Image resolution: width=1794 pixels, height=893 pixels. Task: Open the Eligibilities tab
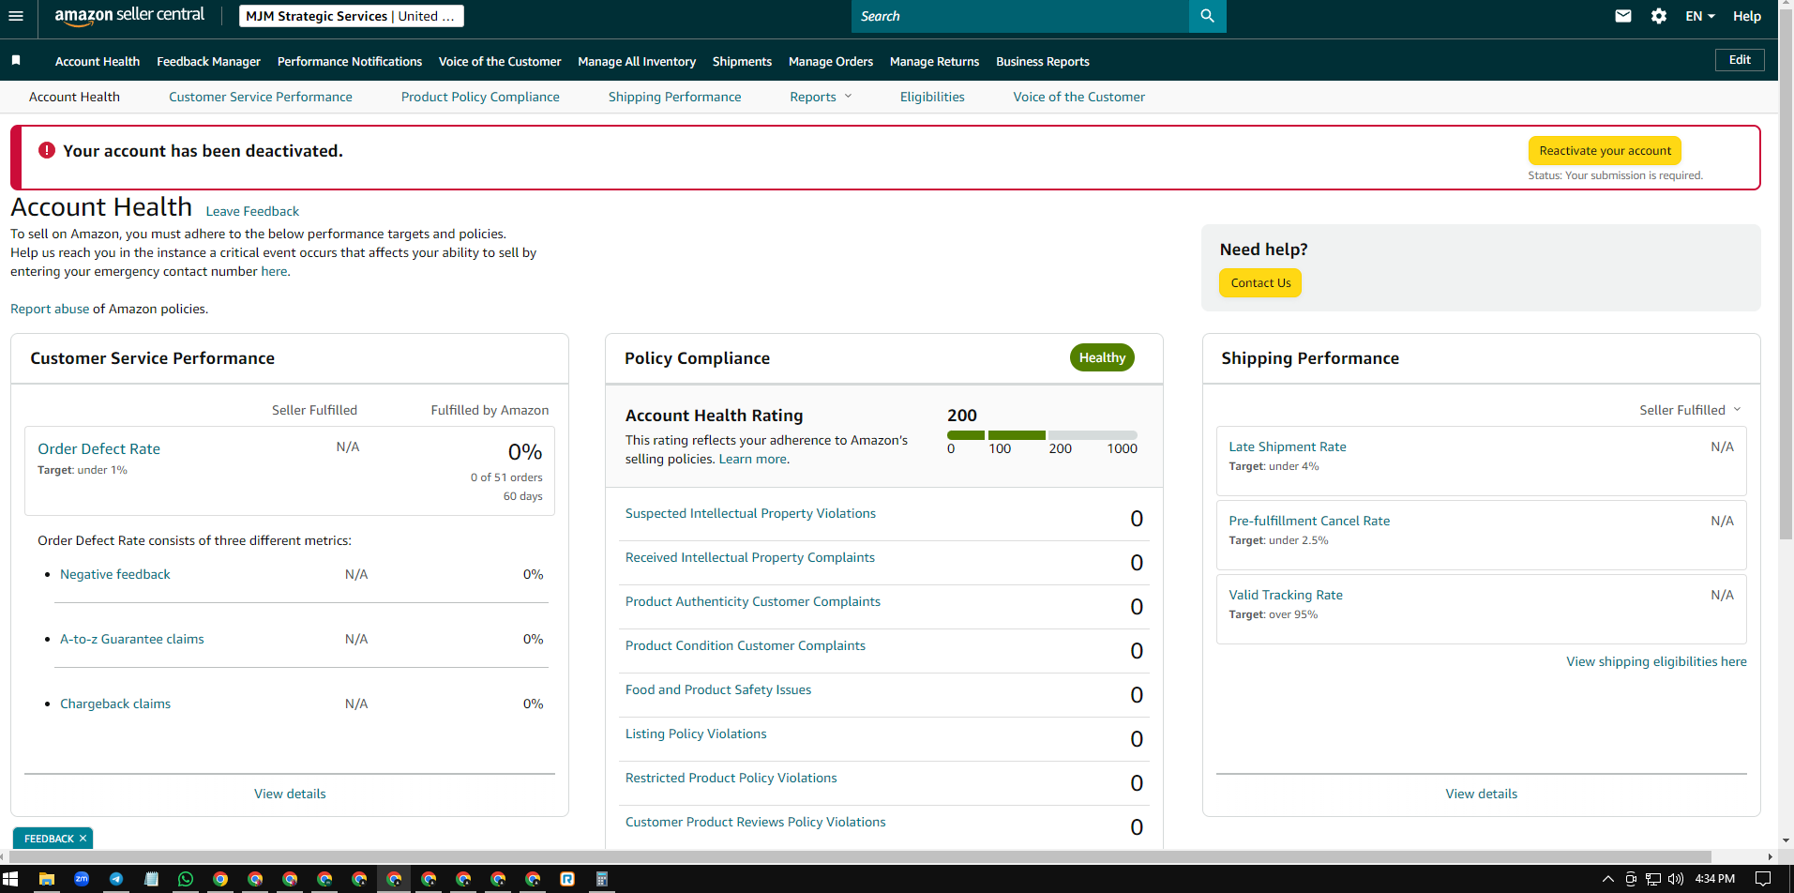932,97
